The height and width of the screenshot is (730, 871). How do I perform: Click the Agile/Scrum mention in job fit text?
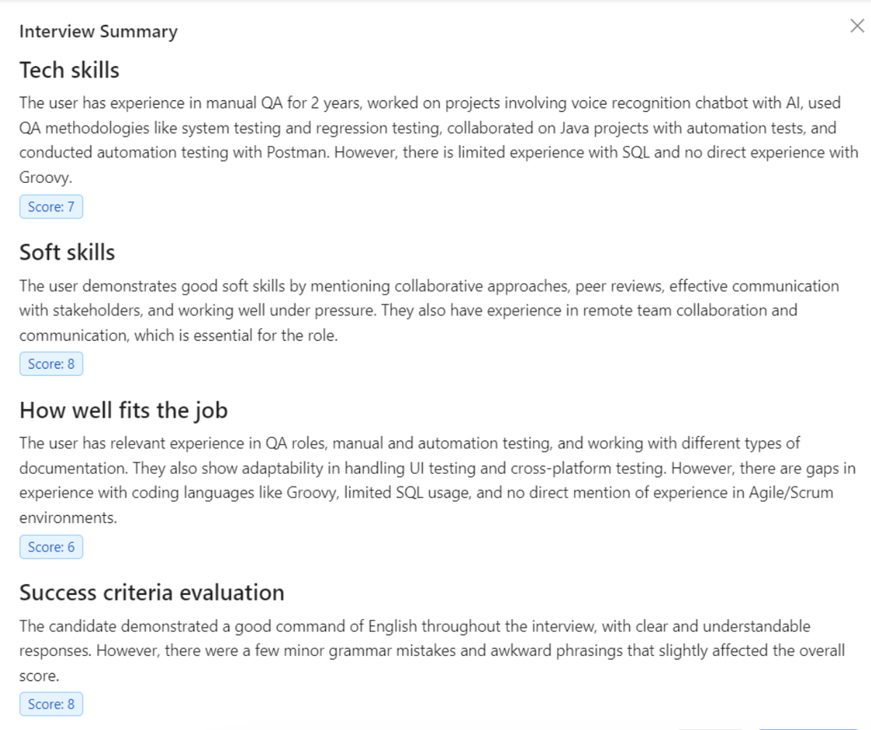coord(787,493)
